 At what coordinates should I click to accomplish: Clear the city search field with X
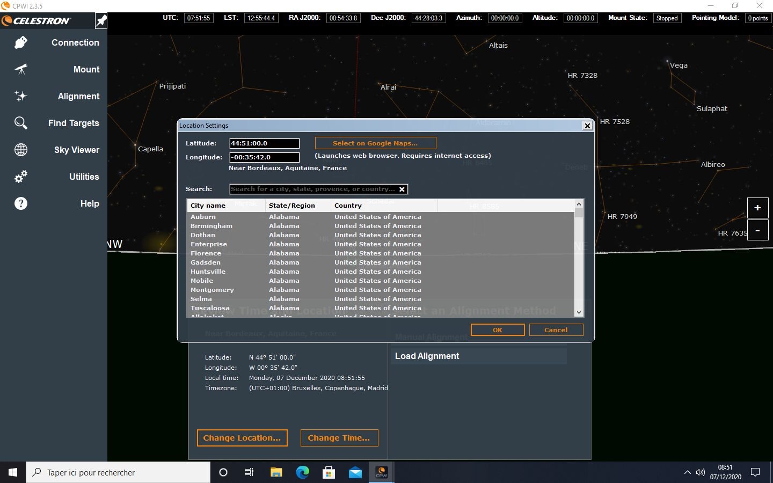pyautogui.click(x=402, y=189)
